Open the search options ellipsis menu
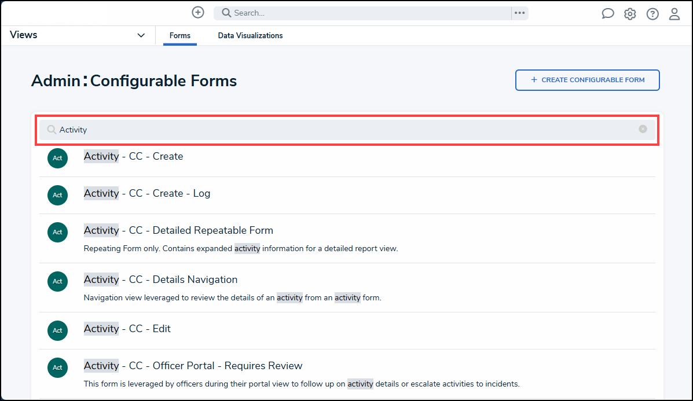The width and height of the screenshot is (693, 401). click(x=519, y=13)
